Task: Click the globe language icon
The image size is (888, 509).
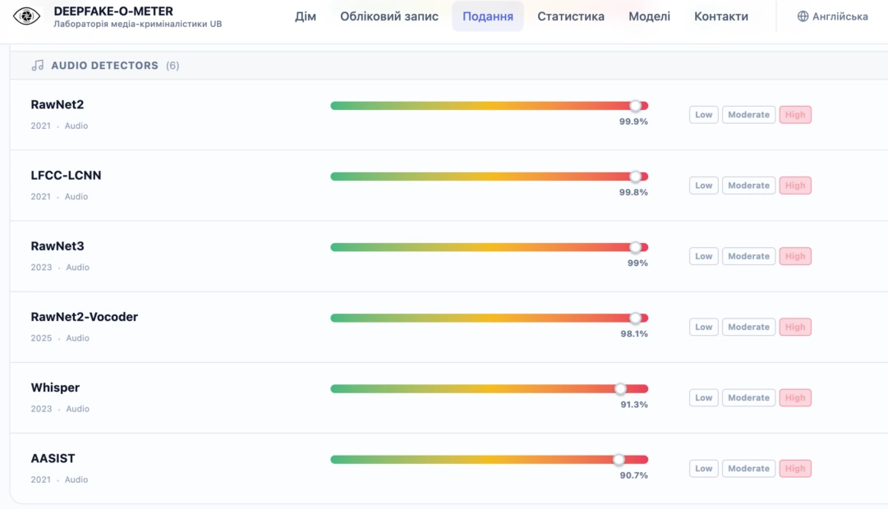Action: point(803,16)
